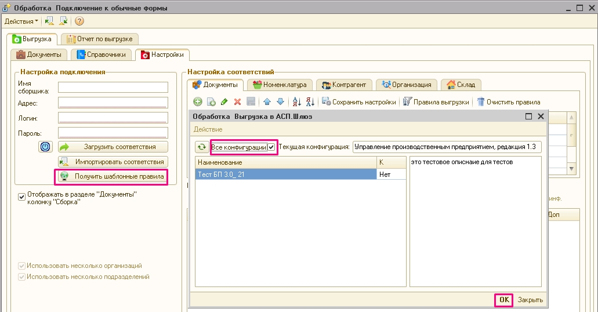Open the 'Действие' menu in dialog
The width and height of the screenshot is (598, 312).
pyautogui.click(x=208, y=129)
